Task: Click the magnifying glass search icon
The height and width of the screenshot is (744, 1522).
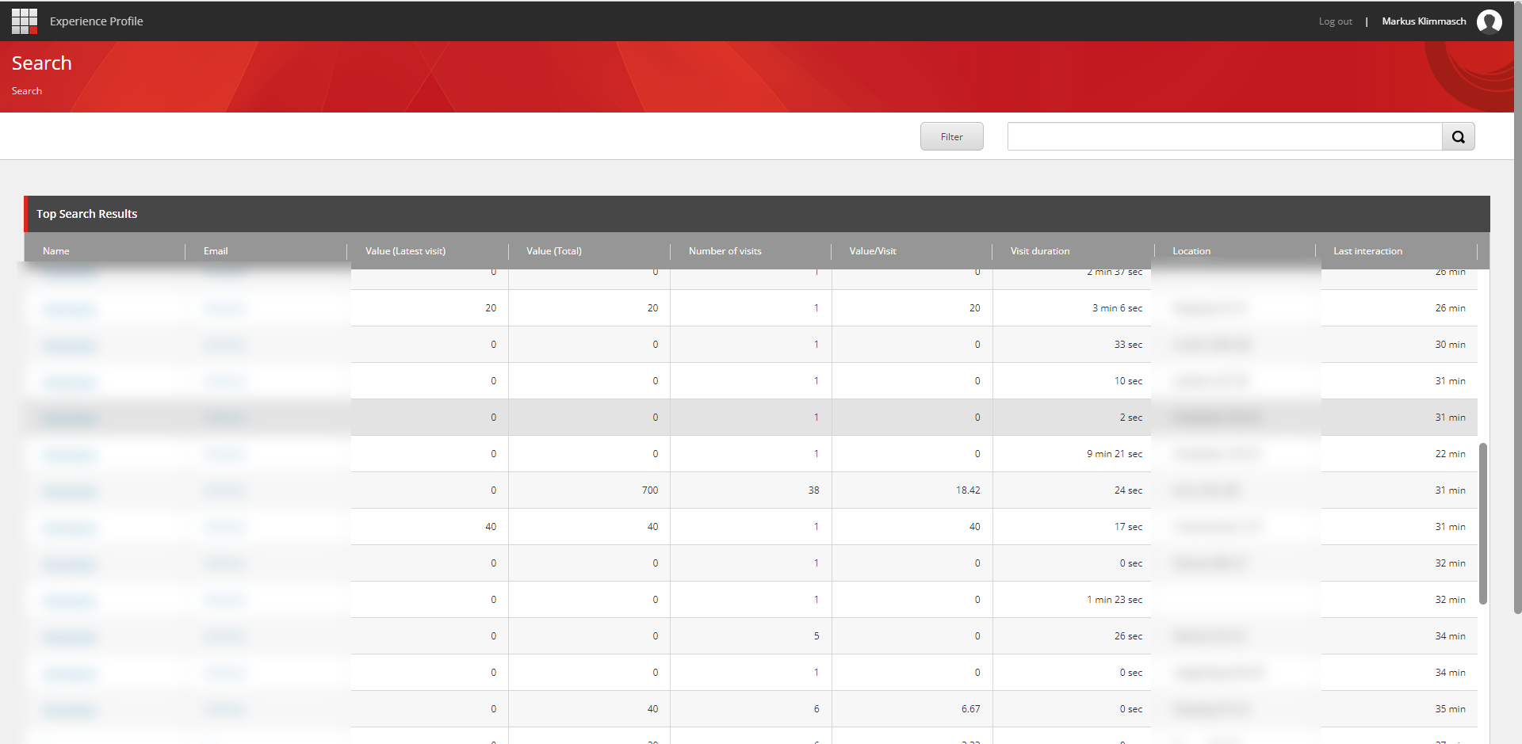Action: (1459, 136)
